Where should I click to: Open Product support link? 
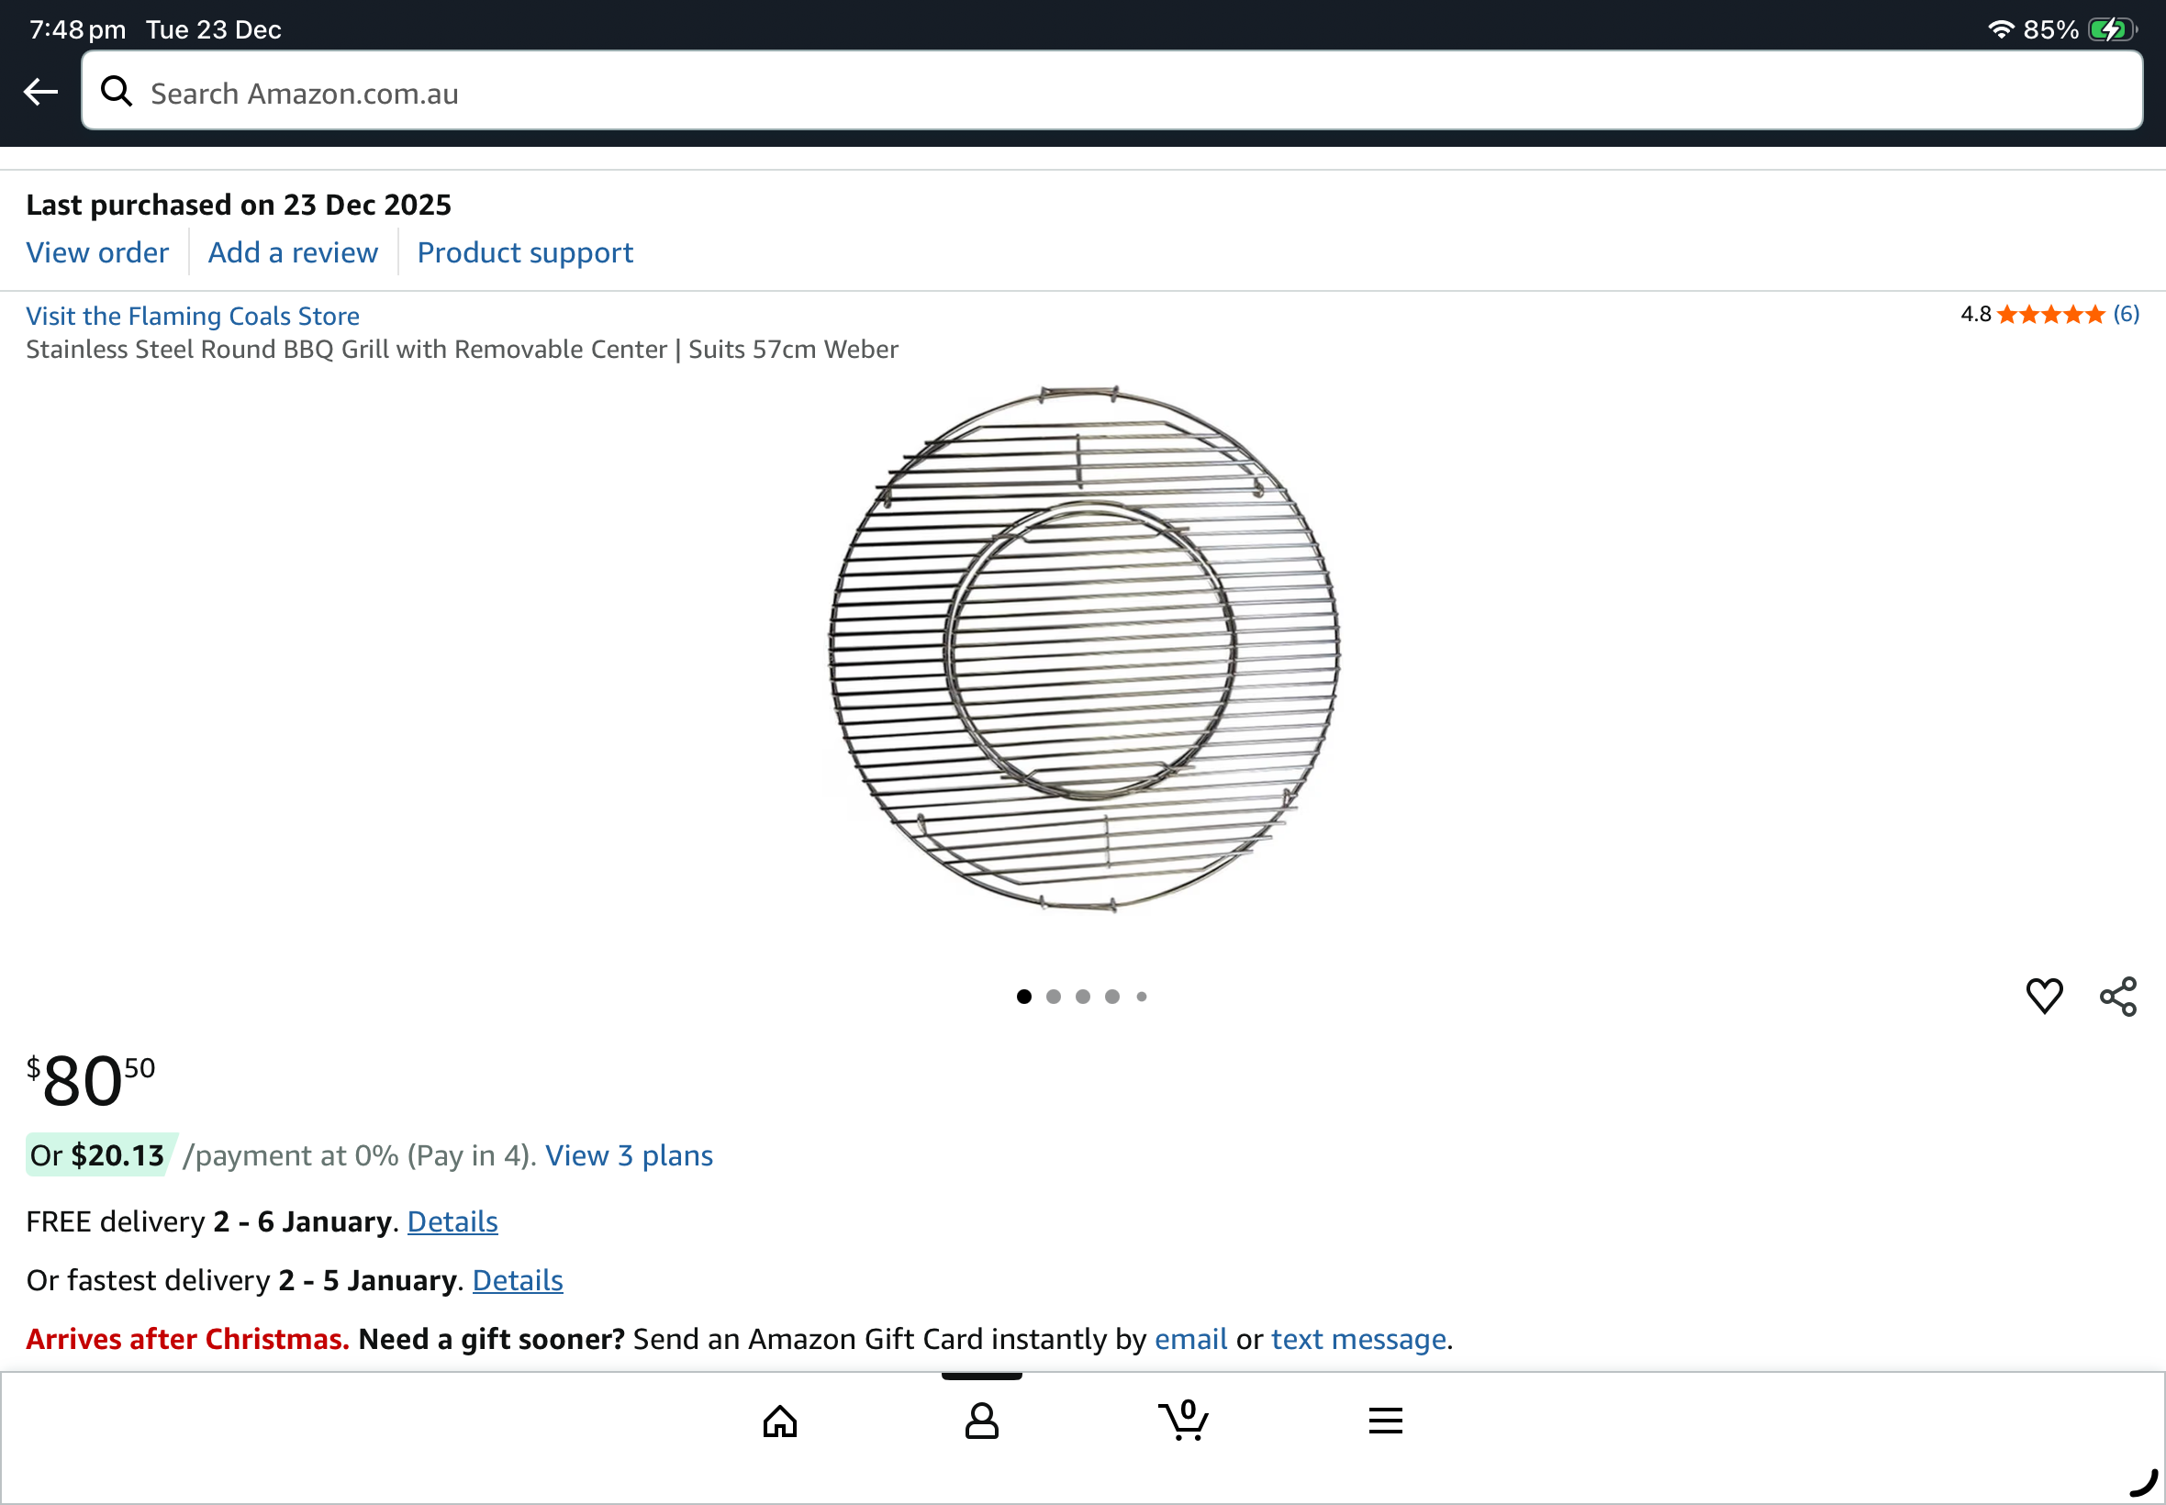click(525, 252)
